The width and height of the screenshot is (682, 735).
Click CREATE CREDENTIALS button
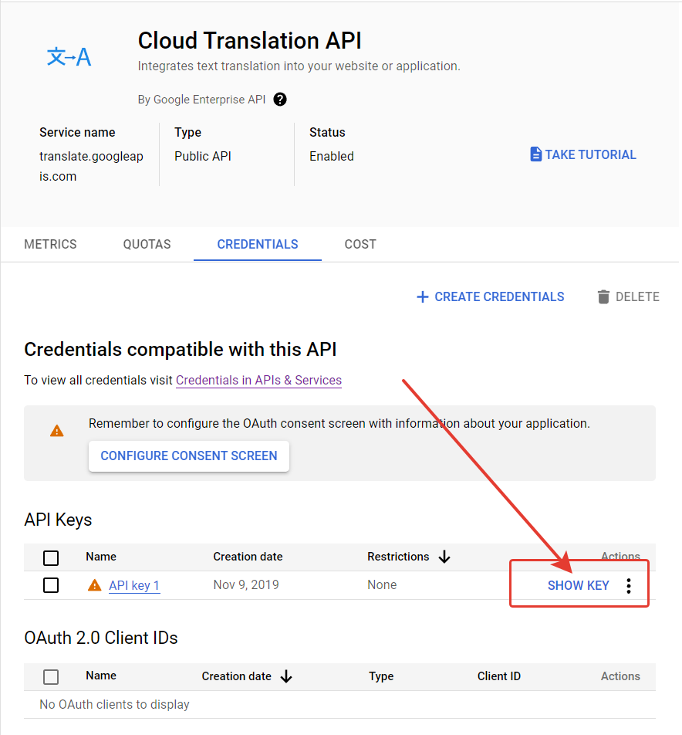pyautogui.click(x=490, y=296)
